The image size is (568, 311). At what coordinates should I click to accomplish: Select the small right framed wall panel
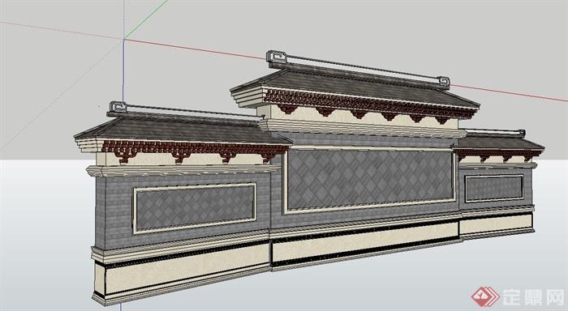494,188
